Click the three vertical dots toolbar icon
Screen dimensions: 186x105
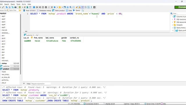[x=91, y=7]
